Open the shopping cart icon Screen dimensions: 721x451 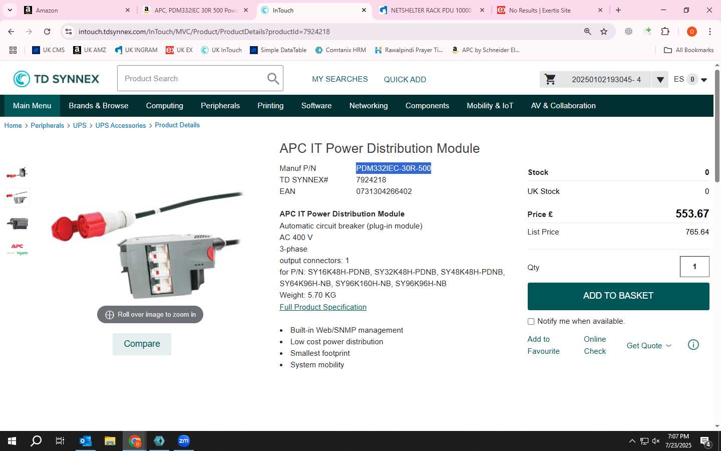tap(550, 79)
